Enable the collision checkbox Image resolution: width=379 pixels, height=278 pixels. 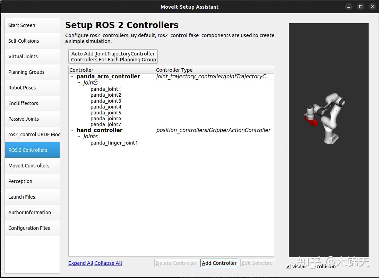(312, 266)
